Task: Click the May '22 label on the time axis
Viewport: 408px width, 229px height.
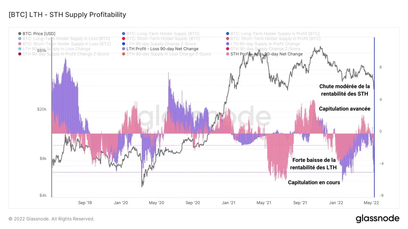Action: [371, 203]
